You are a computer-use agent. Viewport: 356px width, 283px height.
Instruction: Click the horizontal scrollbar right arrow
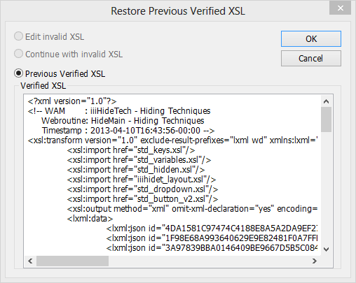click(x=315, y=261)
